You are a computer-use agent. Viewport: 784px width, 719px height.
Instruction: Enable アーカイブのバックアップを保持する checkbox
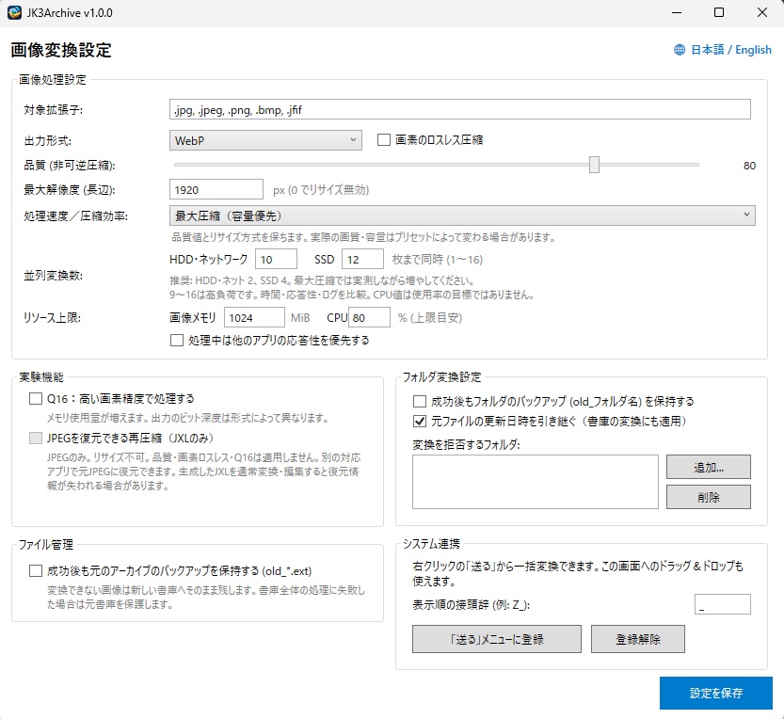36,570
